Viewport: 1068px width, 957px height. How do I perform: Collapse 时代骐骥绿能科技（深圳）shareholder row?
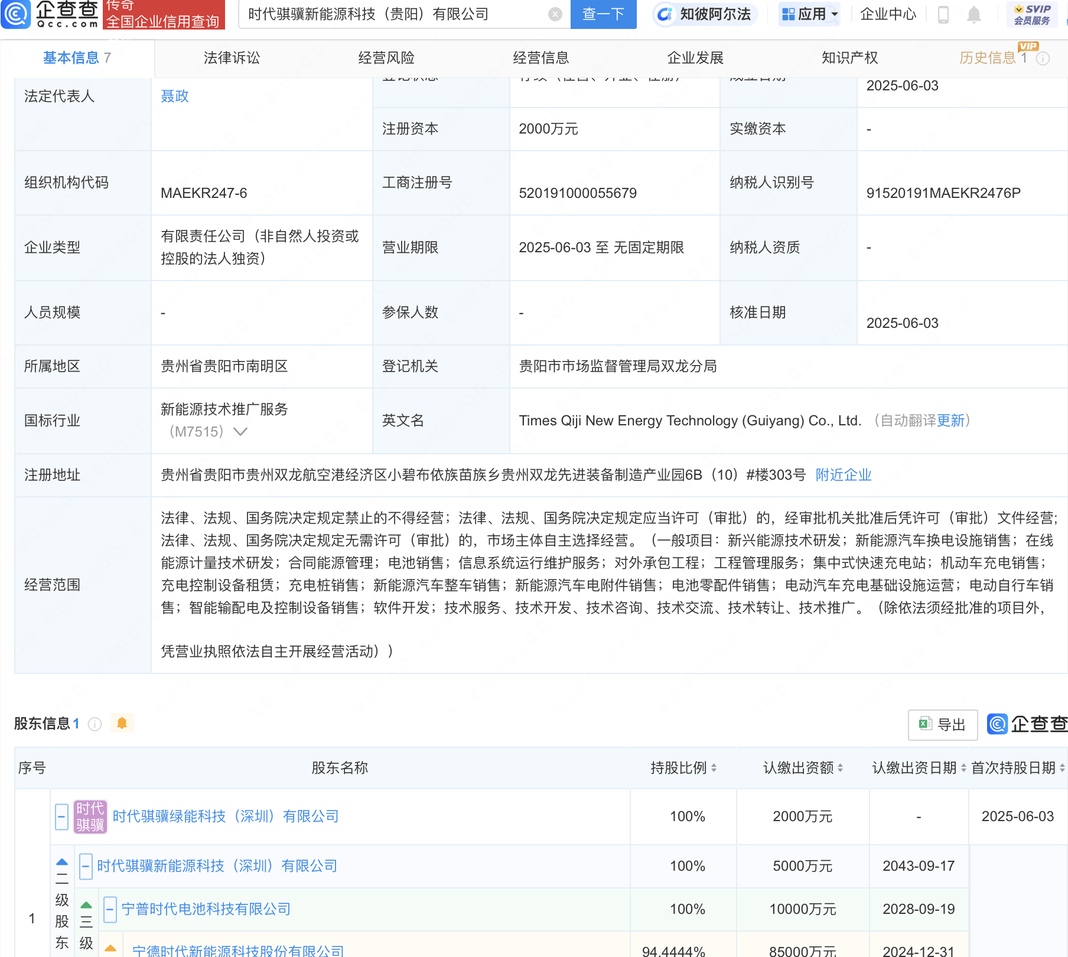coord(61,817)
